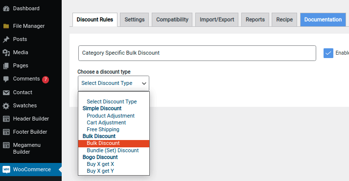349x181 pixels.
Task: Click the Pages icon in sidebar
Action: point(6,66)
